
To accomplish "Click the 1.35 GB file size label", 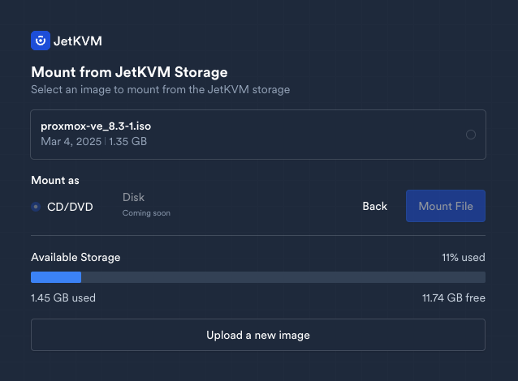I will [129, 142].
